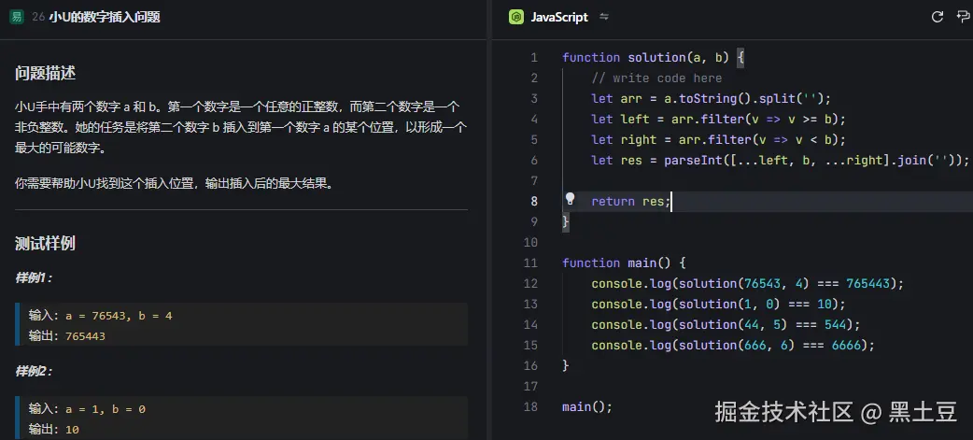Click line number 10 in the gutter
Image resolution: width=973 pixels, height=440 pixels.
pyautogui.click(x=530, y=242)
